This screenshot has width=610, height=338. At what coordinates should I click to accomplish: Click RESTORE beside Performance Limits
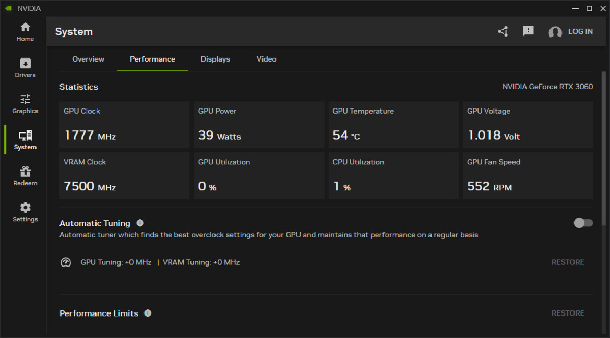pos(568,313)
